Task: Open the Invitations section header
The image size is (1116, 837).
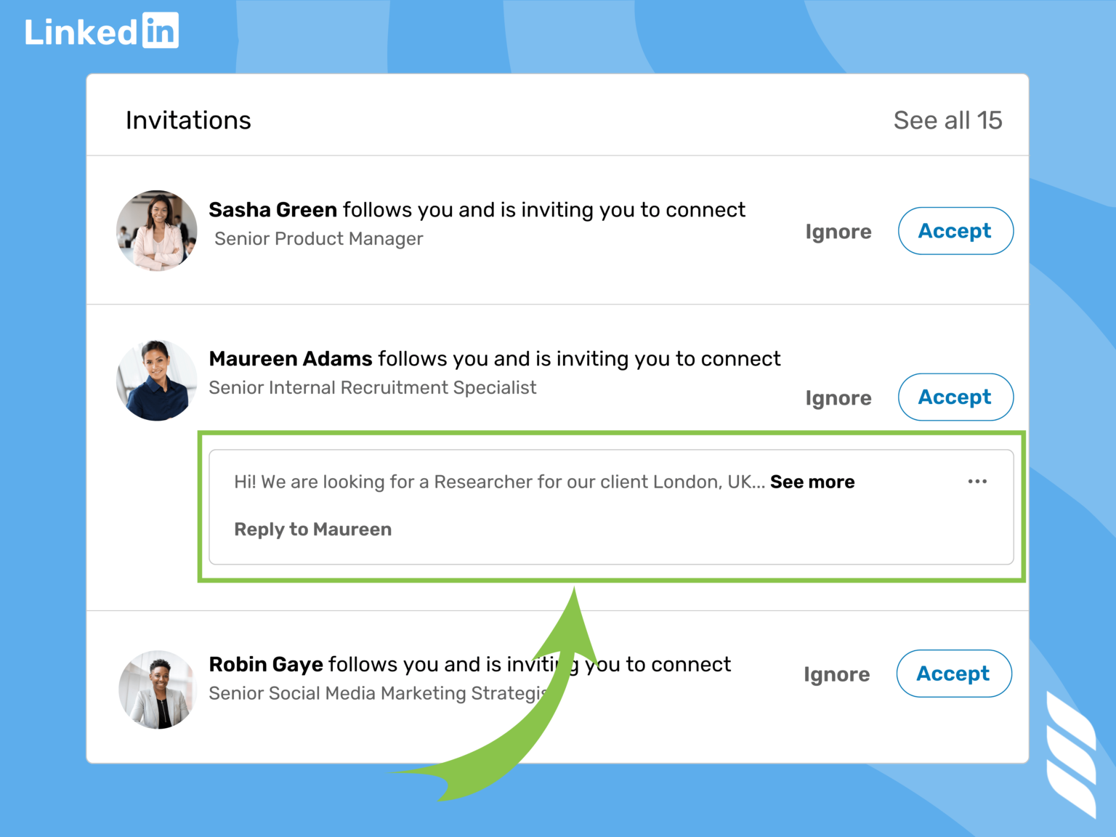Action: click(x=188, y=120)
